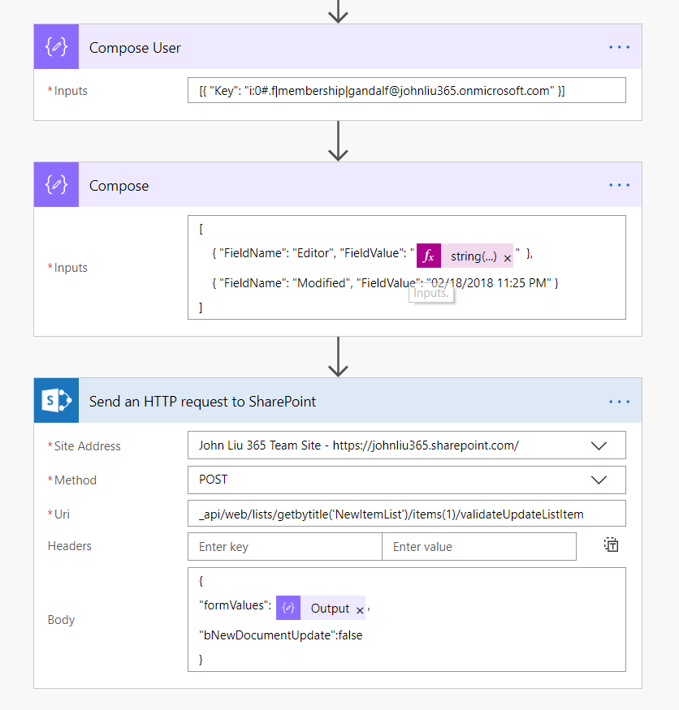Image resolution: width=679 pixels, height=710 pixels.
Task: Open Compose User ellipsis menu
Action: tap(619, 48)
